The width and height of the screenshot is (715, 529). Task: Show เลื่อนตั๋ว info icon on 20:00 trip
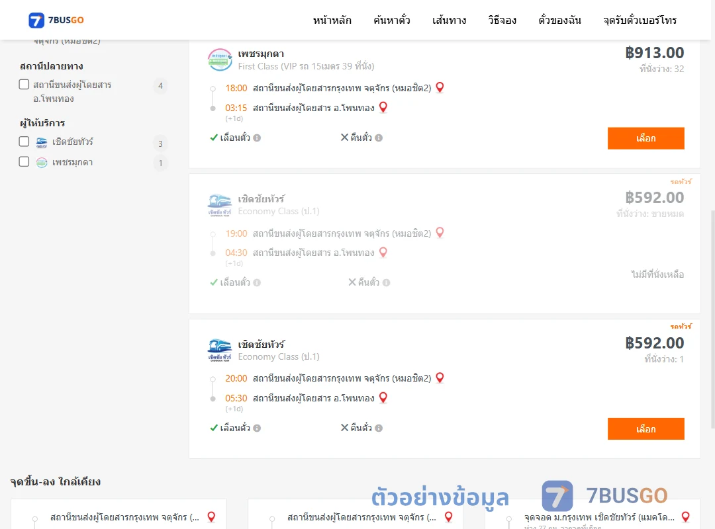(257, 428)
